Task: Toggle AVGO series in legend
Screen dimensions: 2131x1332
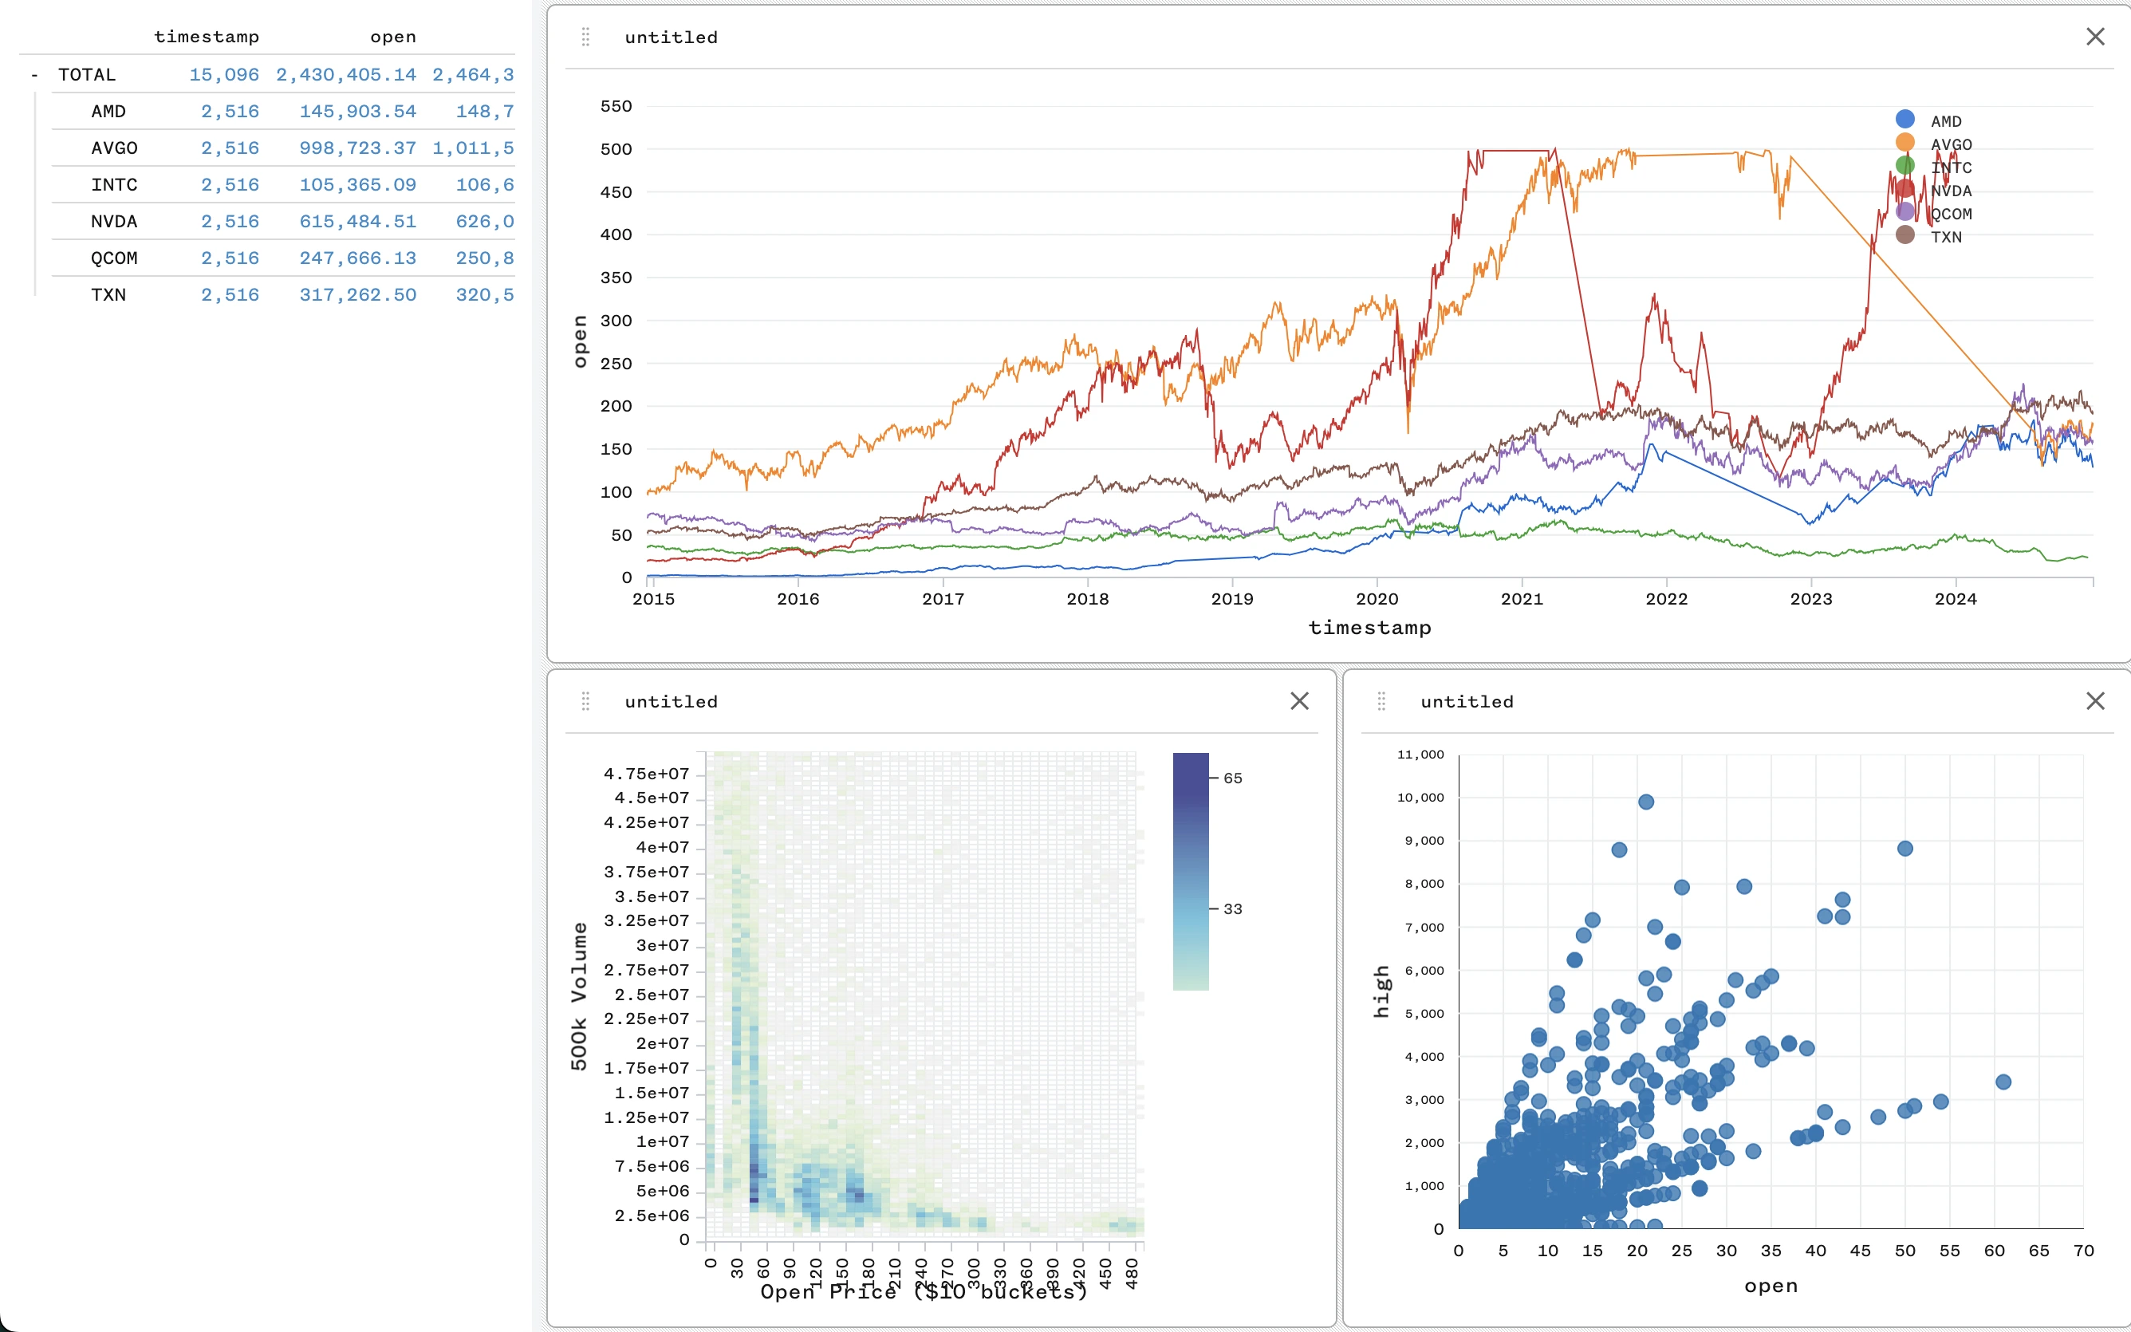Action: (x=1951, y=144)
